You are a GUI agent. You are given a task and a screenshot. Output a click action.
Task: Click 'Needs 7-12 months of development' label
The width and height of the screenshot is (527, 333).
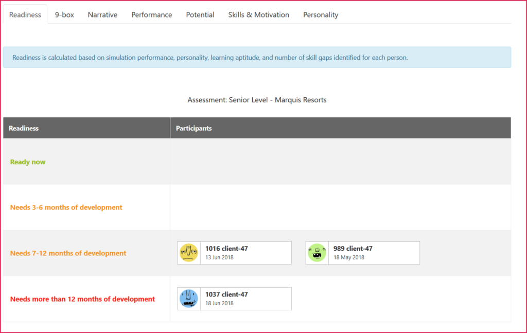click(x=68, y=253)
